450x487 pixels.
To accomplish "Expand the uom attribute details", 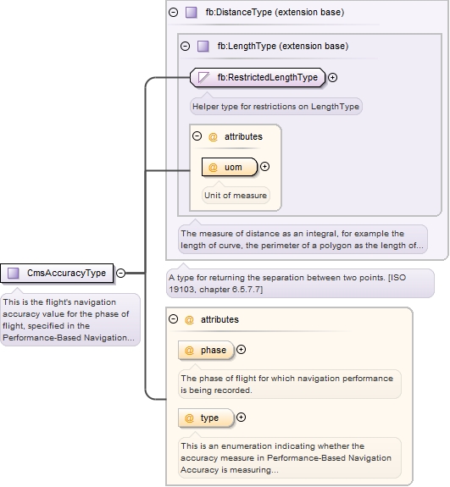I will (264, 167).
